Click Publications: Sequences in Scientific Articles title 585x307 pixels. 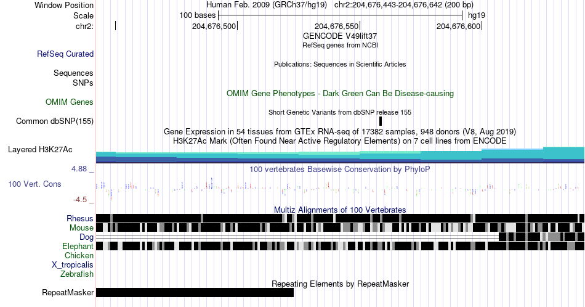coord(340,64)
